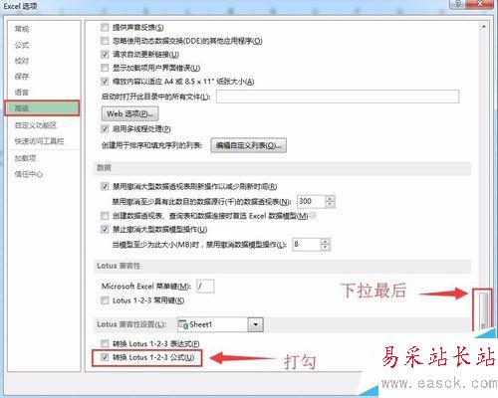The width and height of the screenshot is (498, 398).
Task: Click the scrollbar up arrow
Action: coord(484,27)
